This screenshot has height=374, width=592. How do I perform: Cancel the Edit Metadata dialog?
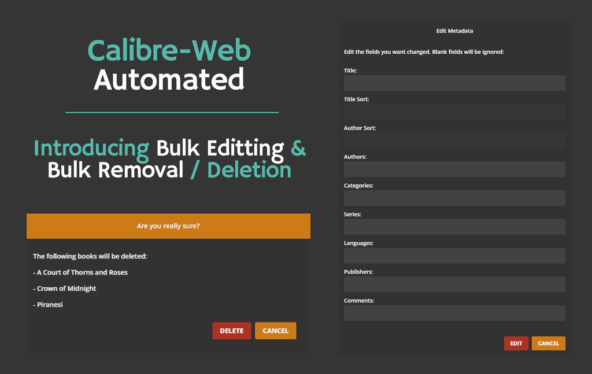(x=548, y=343)
